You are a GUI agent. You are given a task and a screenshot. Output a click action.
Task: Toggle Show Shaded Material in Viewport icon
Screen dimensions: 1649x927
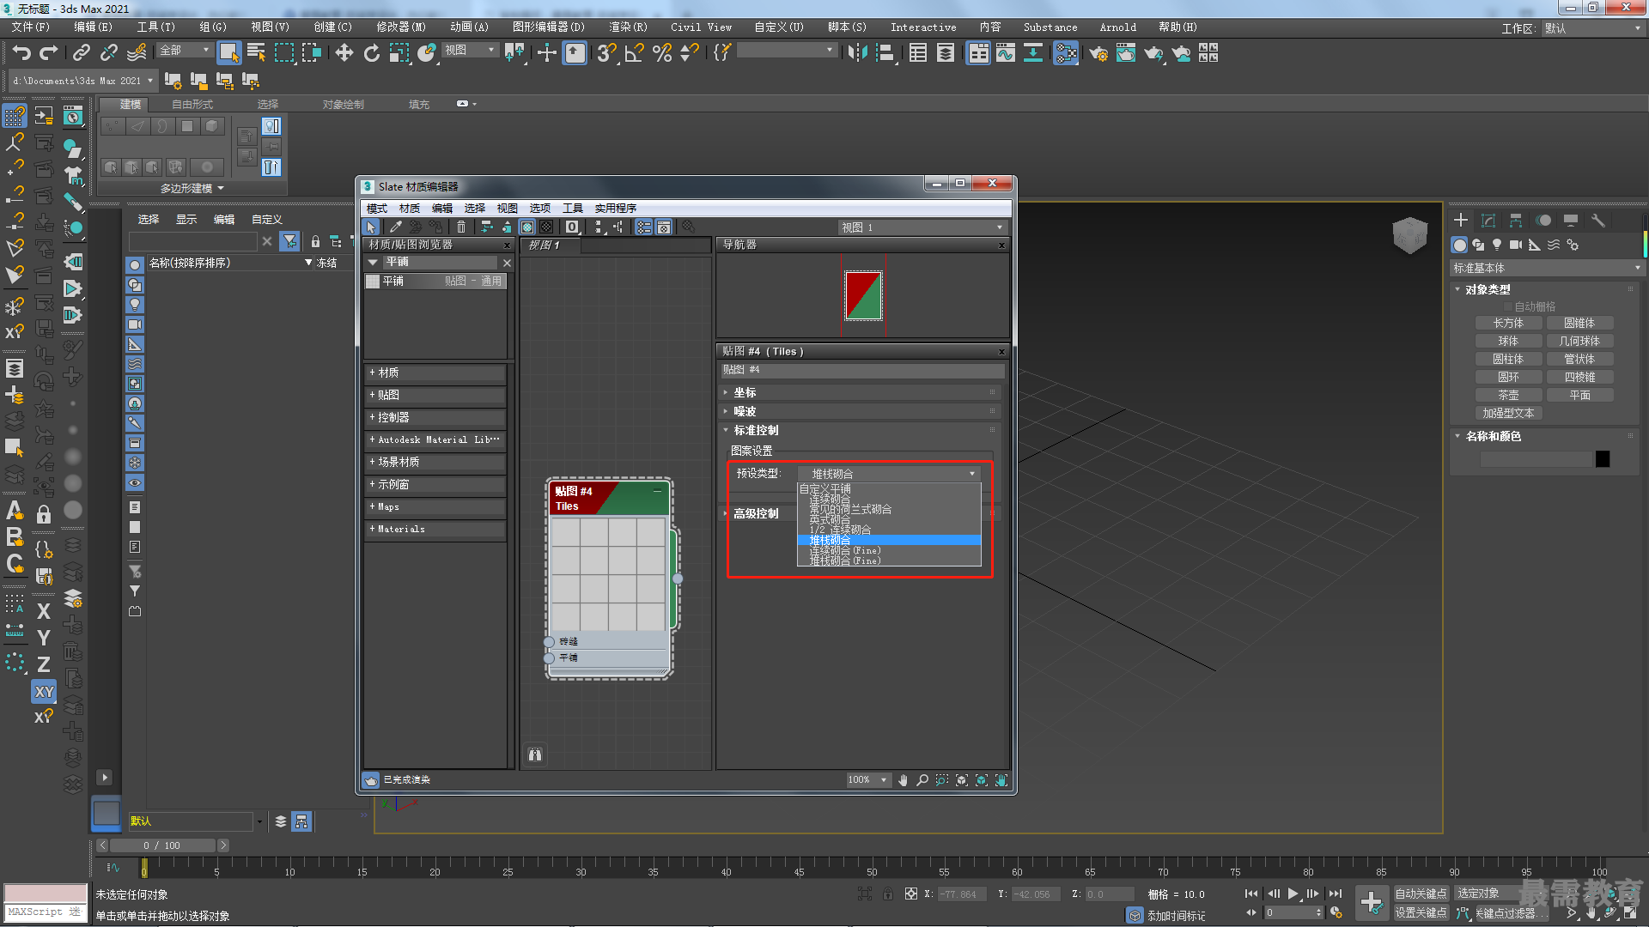pos(527,227)
